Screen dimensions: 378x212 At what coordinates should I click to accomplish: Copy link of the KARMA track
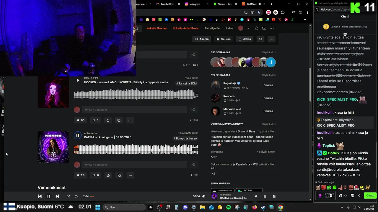click(x=119, y=175)
